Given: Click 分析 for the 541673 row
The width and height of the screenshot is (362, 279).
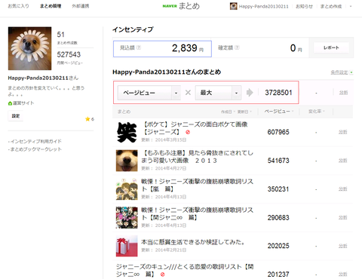Looking at the screenshot, I should (x=343, y=161).
